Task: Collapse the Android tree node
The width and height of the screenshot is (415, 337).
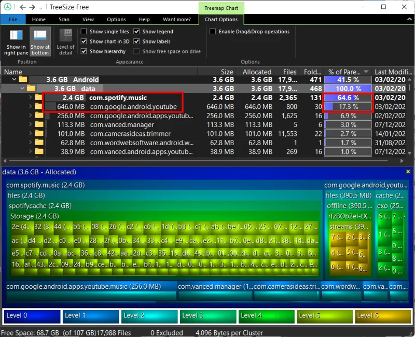Action: click(x=14, y=79)
